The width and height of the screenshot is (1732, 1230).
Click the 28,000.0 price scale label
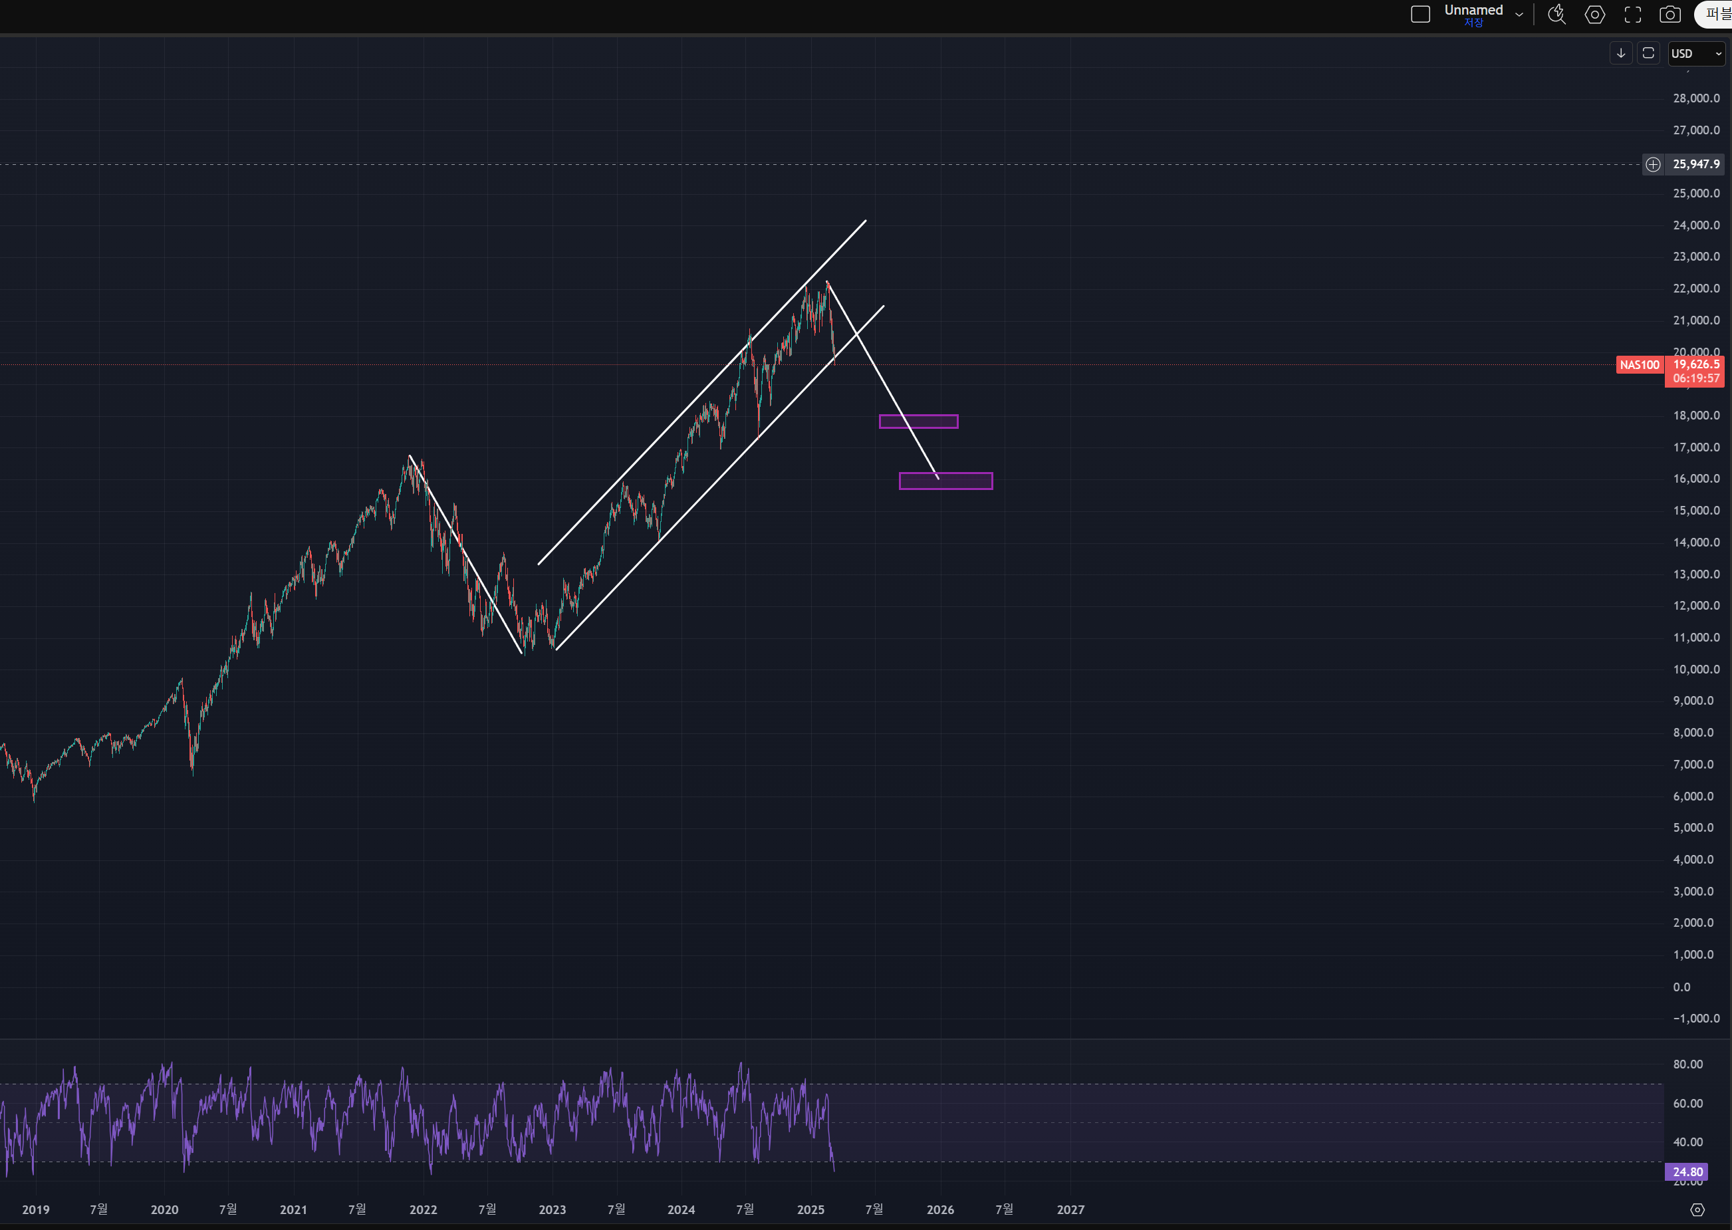[x=1695, y=98]
